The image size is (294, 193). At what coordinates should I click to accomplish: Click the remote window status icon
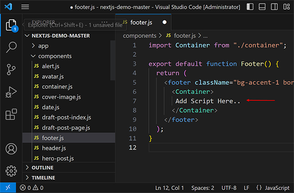(x=8, y=188)
